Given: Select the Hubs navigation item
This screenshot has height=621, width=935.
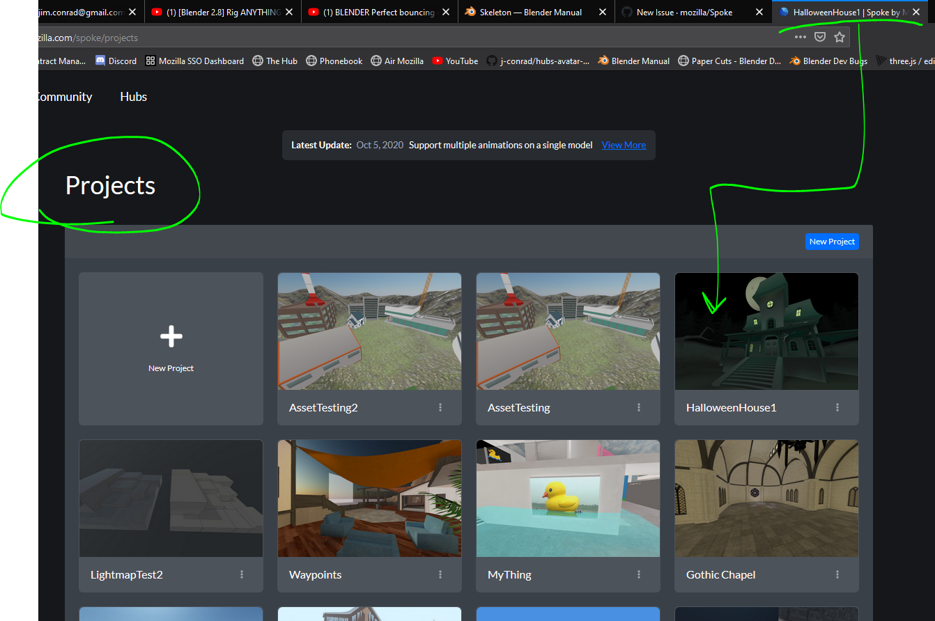Looking at the screenshot, I should (133, 96).
